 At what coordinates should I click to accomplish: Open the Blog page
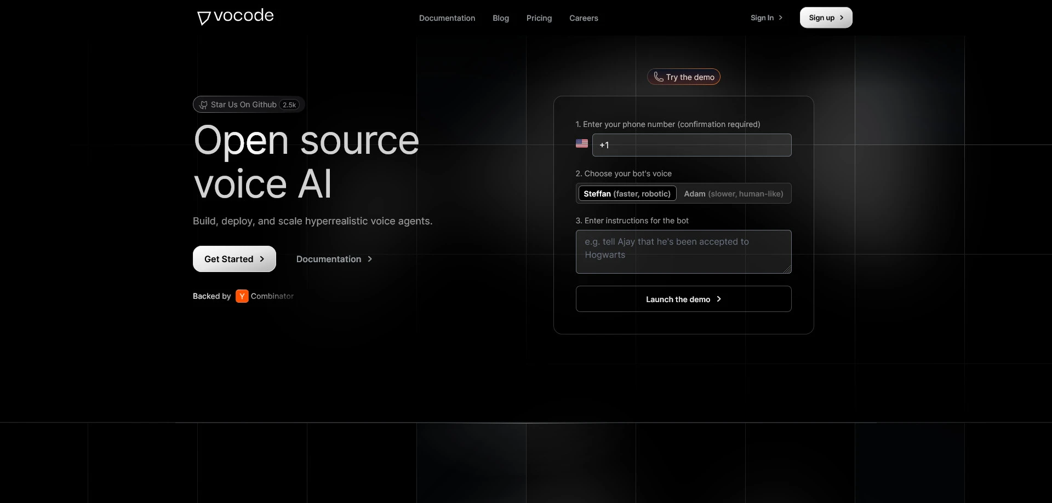point(501,18)
